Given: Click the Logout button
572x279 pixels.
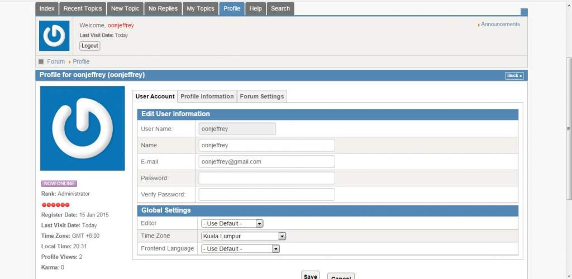Looking at the screenshot, I should pos(90,46).
